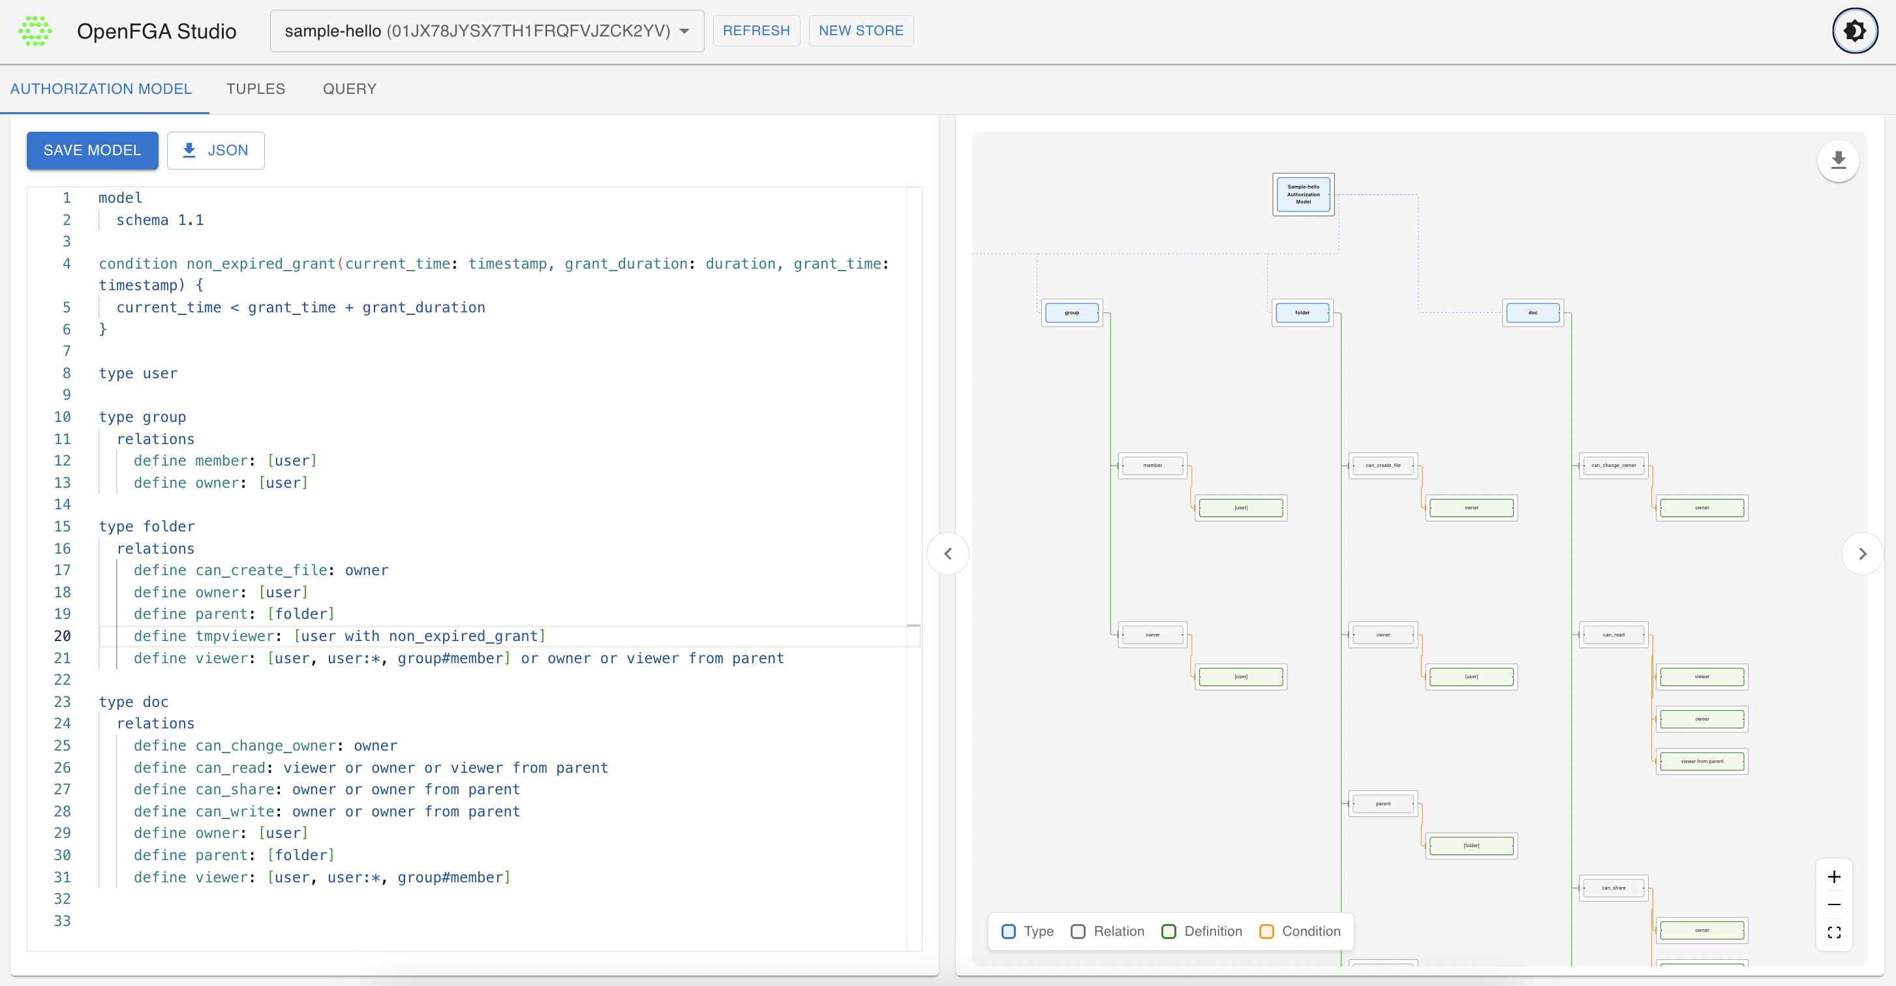The image size is (1896, 986).
Task: Click the store dropdown arrow
Action: tap(684, 31)
